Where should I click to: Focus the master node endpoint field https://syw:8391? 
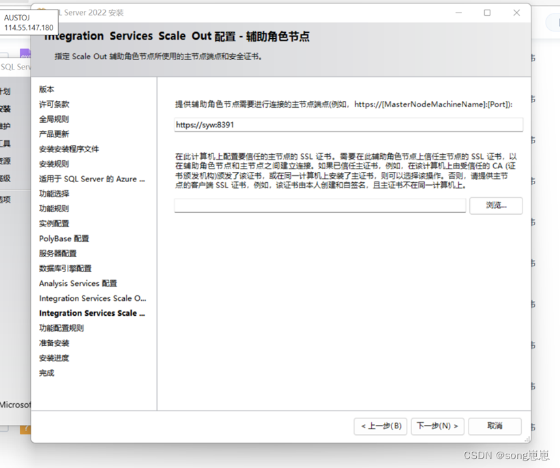pos(349,125)
